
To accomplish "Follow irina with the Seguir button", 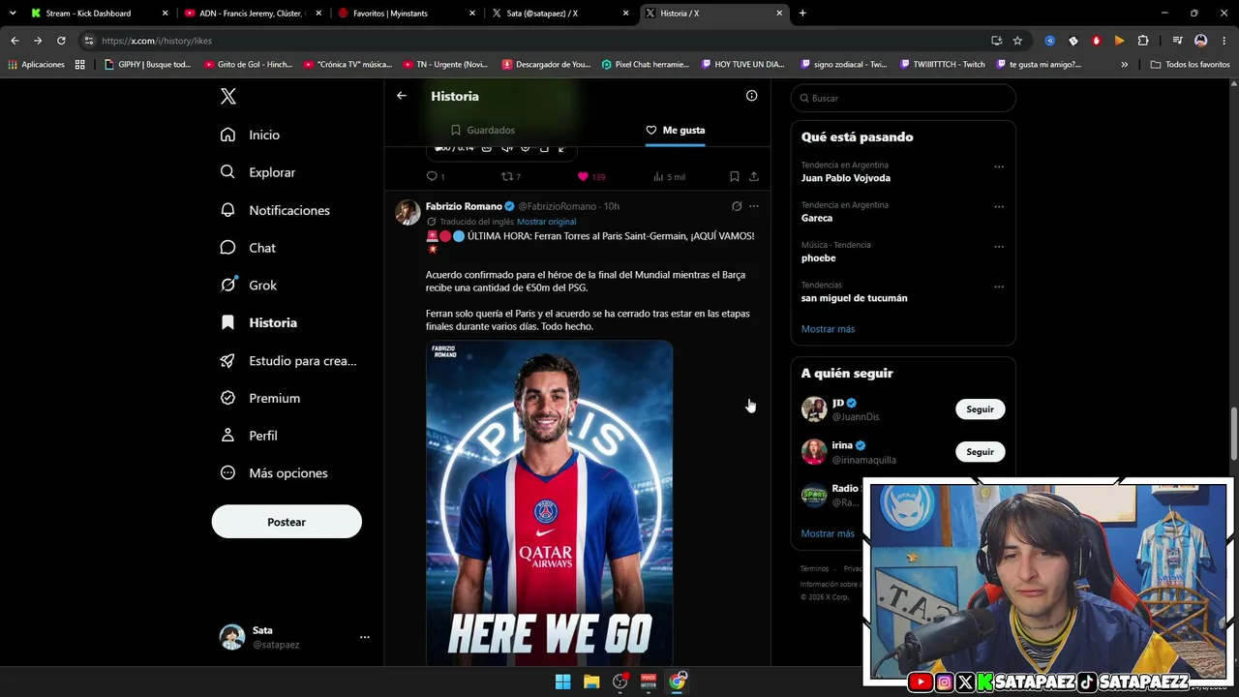I will click(980, 452).
